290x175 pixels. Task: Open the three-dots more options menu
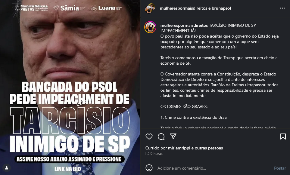282,8
